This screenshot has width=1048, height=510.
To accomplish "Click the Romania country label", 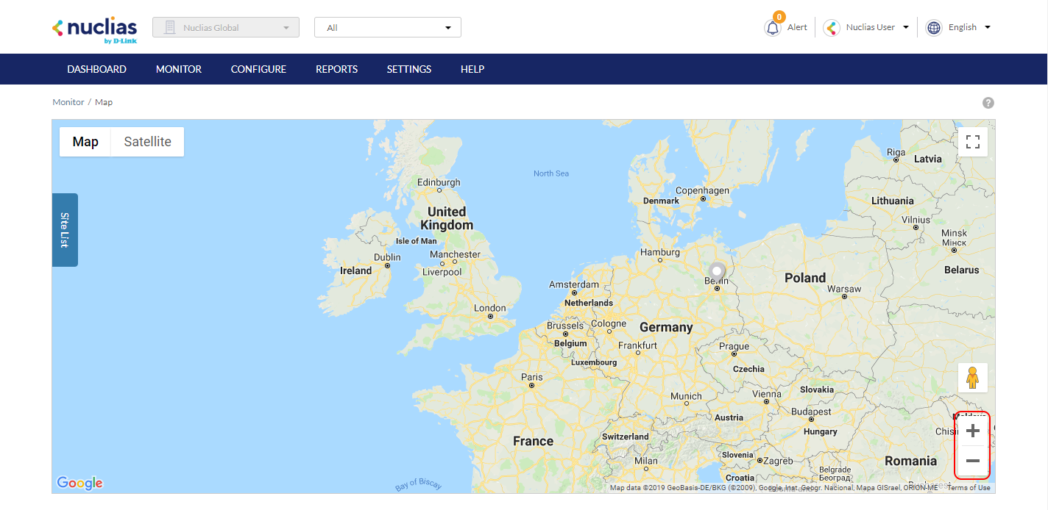I will pyautogui.click(x=911, y=461).
